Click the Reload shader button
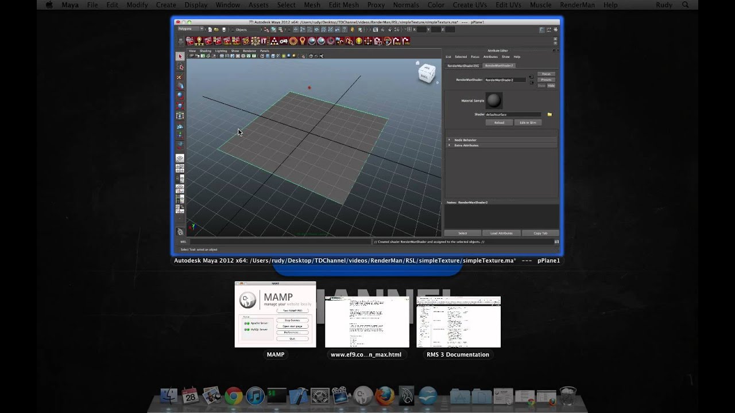This screenshot has width=735, height=413. [499, 123]
